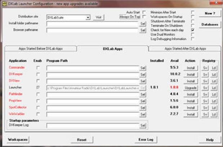Open Apps Started After DXLab Apps tab
223x147 pixels.
[185, 49]
